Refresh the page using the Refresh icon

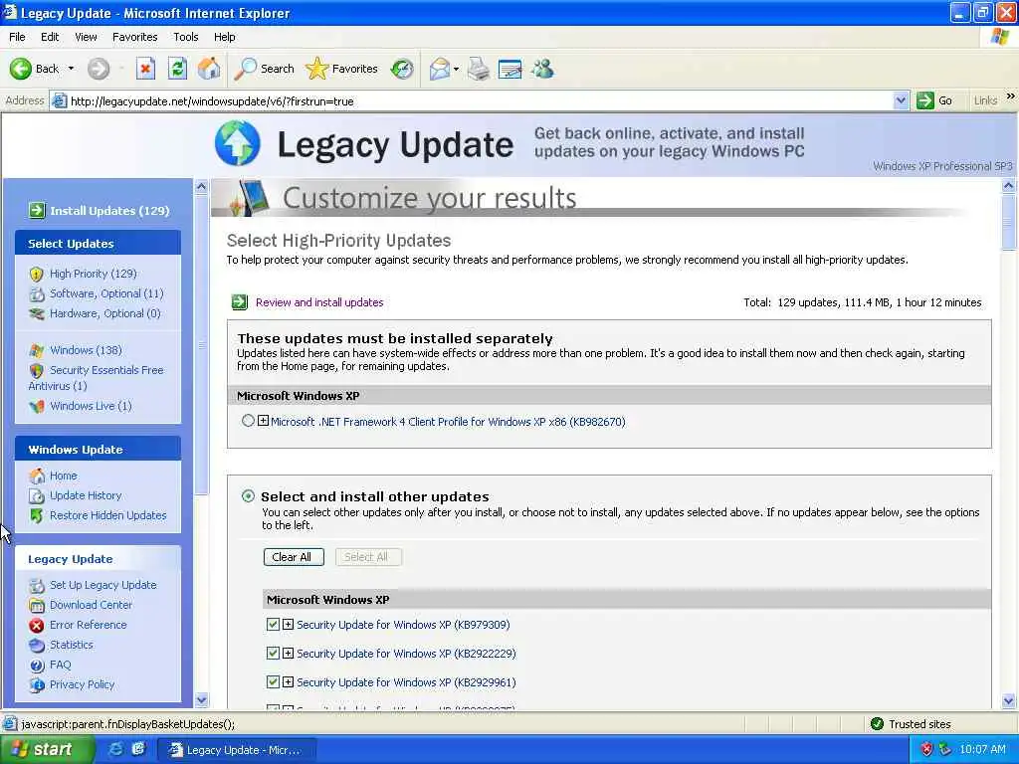pos(177,69)
